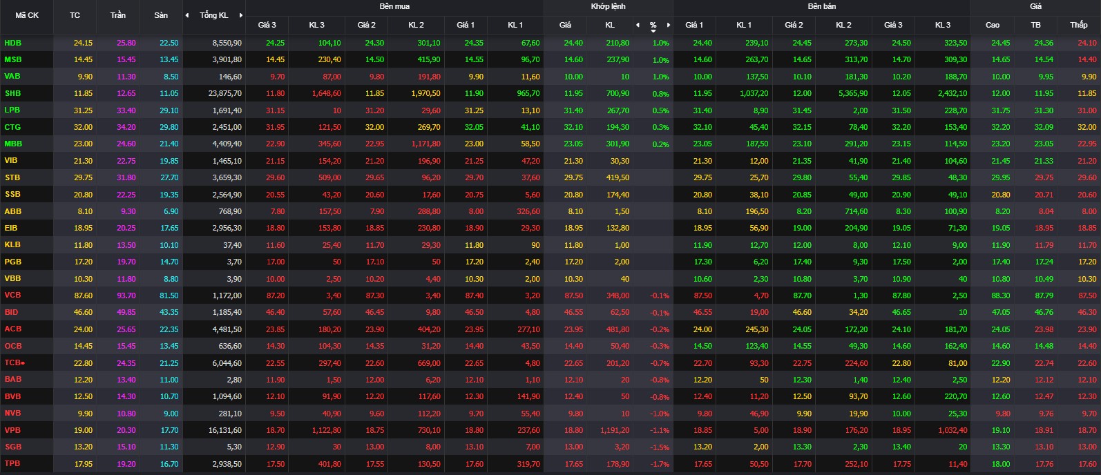The image size is (1101, 475).
Task: Open the VAB stock symbol
Action: point(12,76)
